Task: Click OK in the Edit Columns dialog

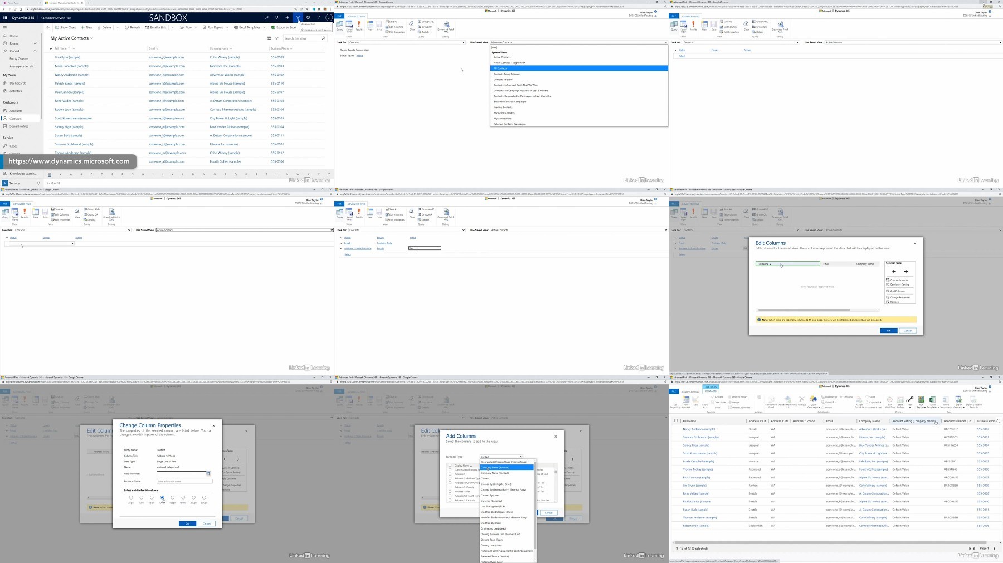Action: [x=888, y=331]
